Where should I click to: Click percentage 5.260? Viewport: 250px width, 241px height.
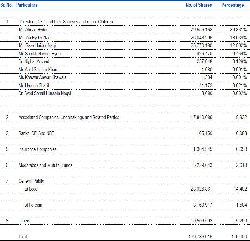point(241,221)
